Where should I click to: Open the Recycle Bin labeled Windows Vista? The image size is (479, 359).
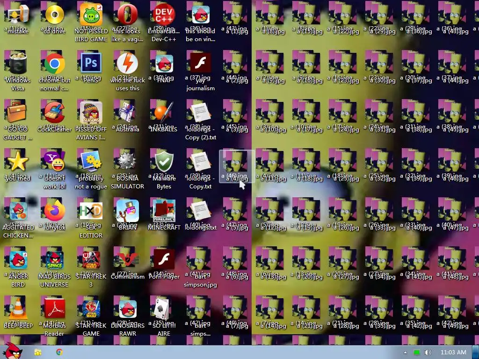pyautogui.click(x=18, y=64)
